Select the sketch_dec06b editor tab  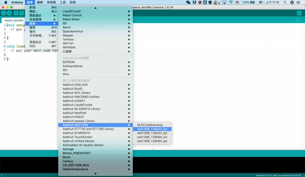point(14,20)
